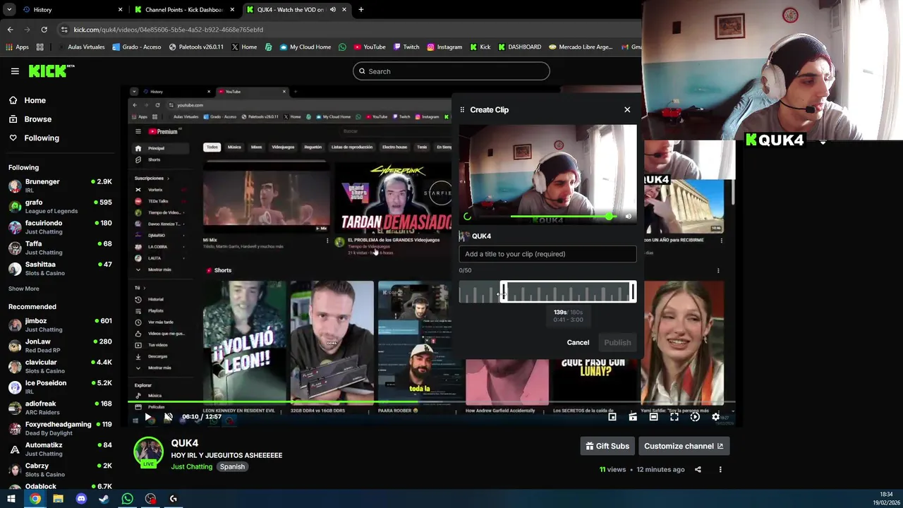Play the VOD video
The height and width of the screenshot is (508, 903).
148,417
